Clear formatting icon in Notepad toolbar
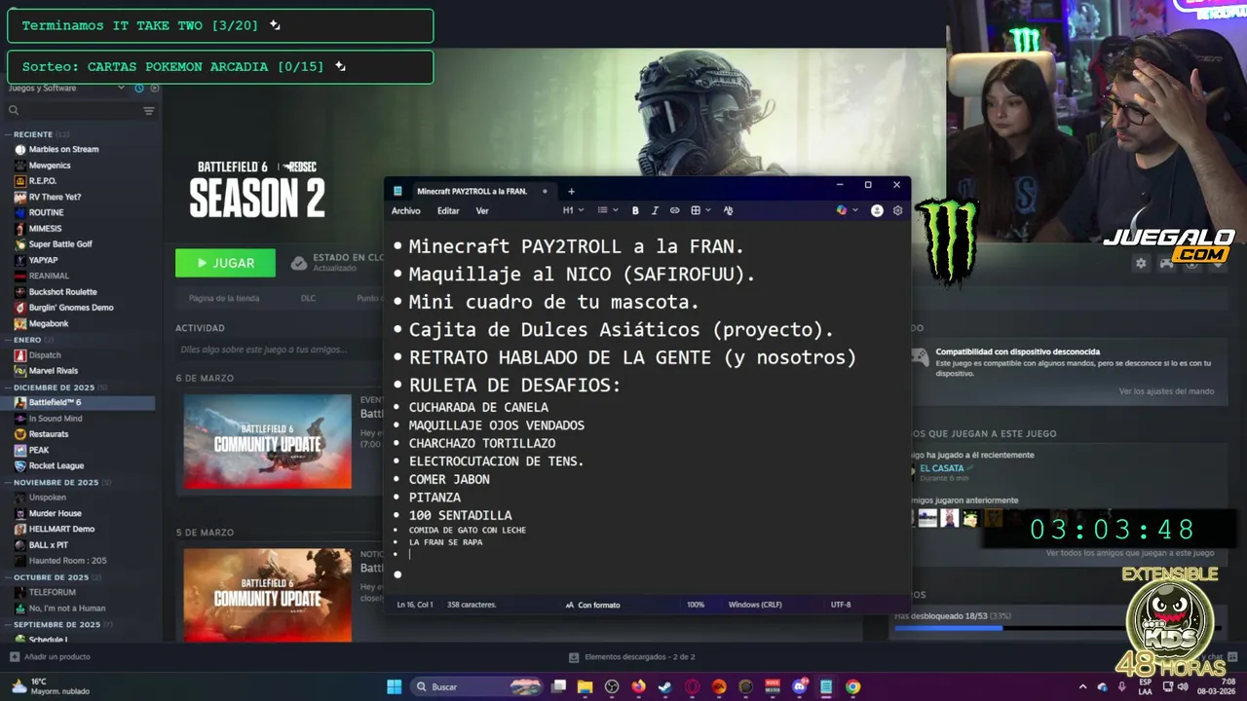Viewport: 1247px width, 701px height. (728, 210)
